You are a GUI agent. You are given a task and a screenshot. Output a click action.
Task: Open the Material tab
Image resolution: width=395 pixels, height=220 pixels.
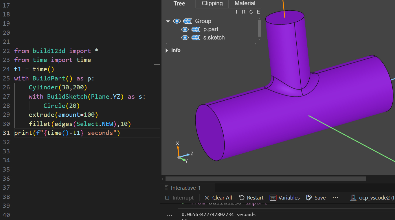(x=245, y=3)
